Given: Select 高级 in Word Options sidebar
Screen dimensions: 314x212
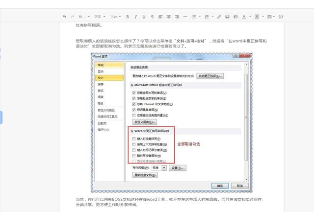Looking at the screenshot, I should click(109, 103).
